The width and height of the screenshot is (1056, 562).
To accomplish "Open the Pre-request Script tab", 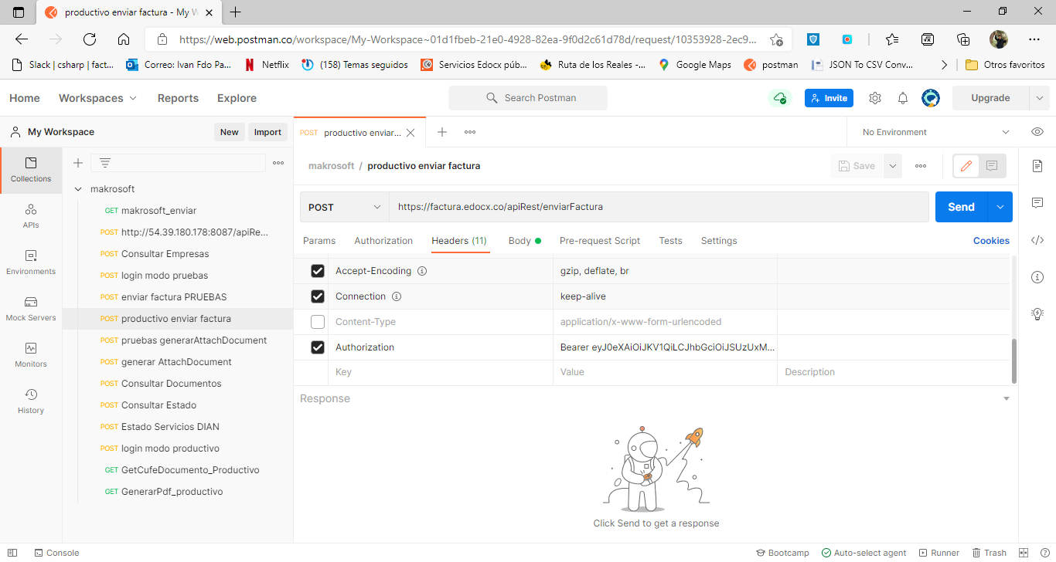I will pos(599,241).
